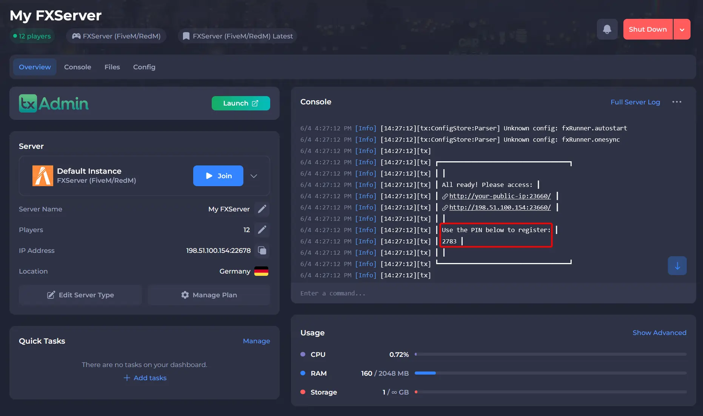Screen dimensions: 703x416
Task: Click the CPU usage bar
Action: pyautogui.click(x=551, y=354)
